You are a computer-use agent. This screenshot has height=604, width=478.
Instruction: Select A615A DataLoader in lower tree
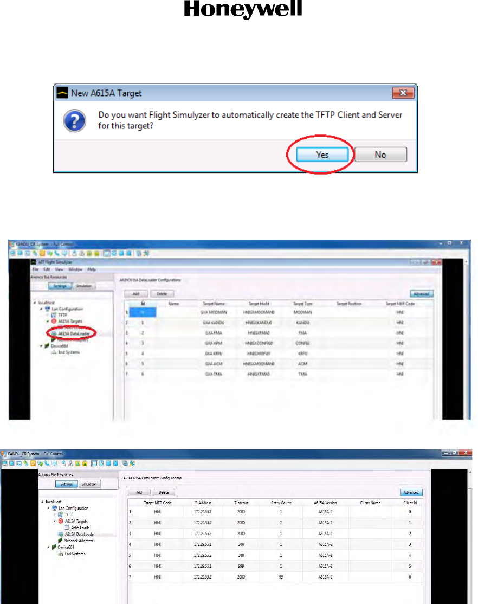point(80,534)
